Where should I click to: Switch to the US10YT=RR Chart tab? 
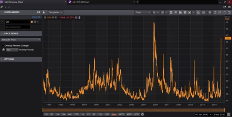81,2
